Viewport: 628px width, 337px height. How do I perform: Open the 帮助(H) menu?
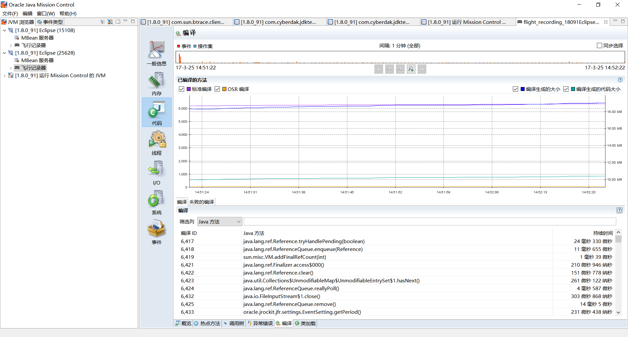tap(68, 13)
